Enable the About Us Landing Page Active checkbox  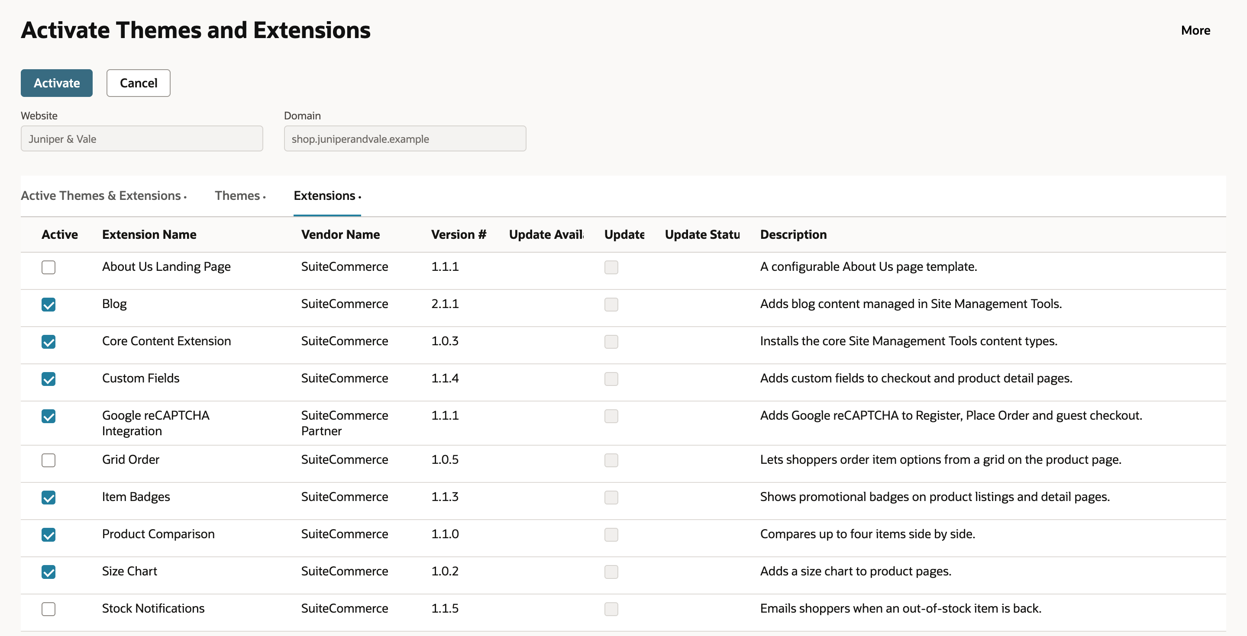(48, 267)
